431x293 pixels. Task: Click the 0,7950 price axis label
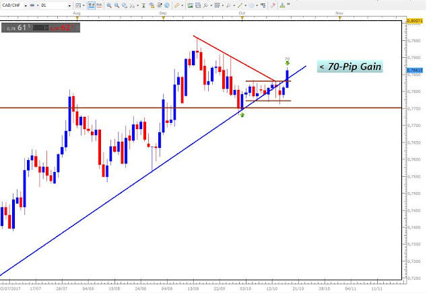coord(413,40)
